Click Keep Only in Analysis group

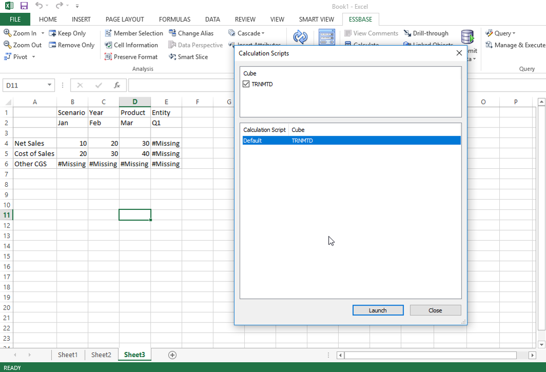click(x=67, y=33)
